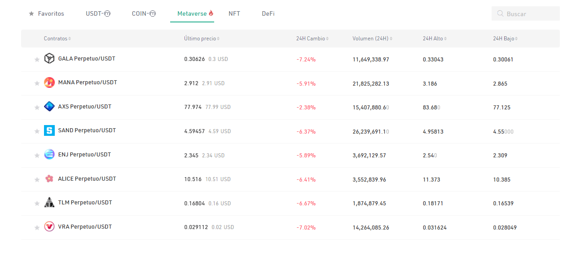
Task: Click the GALA coin logo icon
Action: pyautogui.click(x=49, y=59)
